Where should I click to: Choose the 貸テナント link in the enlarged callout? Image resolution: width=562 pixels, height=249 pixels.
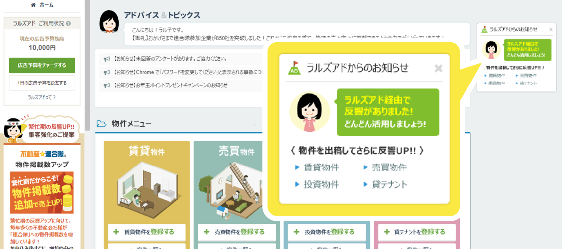(x=389, y=184)
